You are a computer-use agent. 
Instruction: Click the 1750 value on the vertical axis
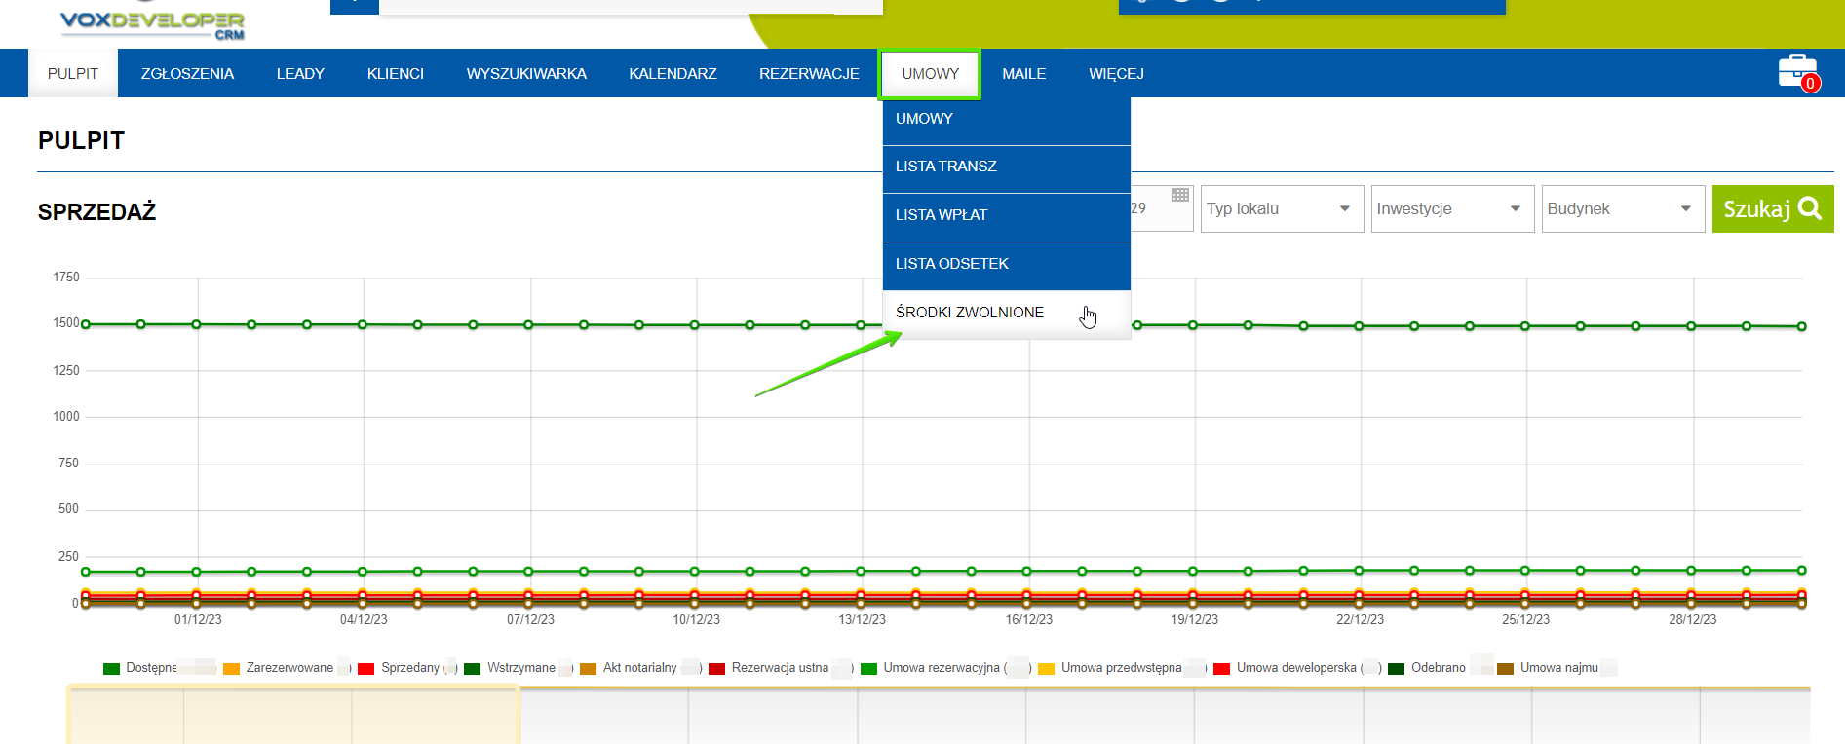[x=66, y=278]
